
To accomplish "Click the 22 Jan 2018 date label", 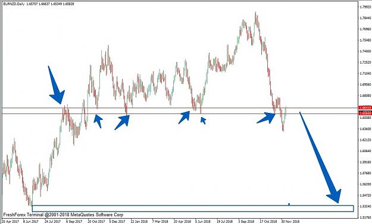I will [x=139, y=222].
